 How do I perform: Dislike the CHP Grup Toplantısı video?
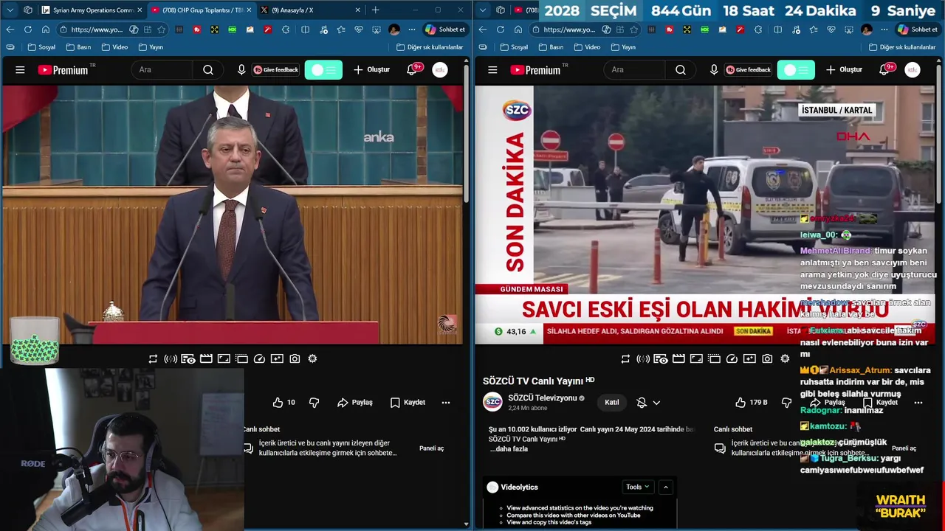315,403
